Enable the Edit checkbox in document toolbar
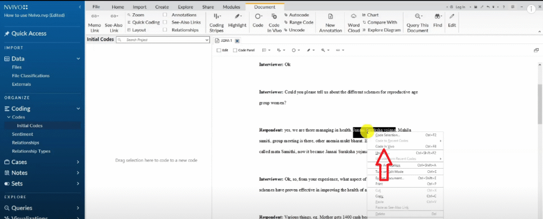This screenshot has width=543, height=219. 219,50
